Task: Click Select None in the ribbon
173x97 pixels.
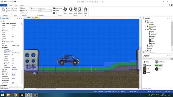Action: tap(24, 13)
